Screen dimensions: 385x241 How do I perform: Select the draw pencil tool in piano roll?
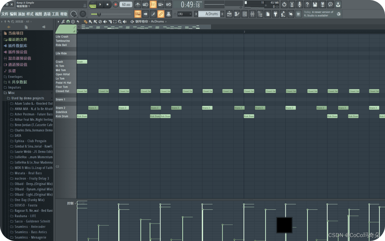(86, 22)
